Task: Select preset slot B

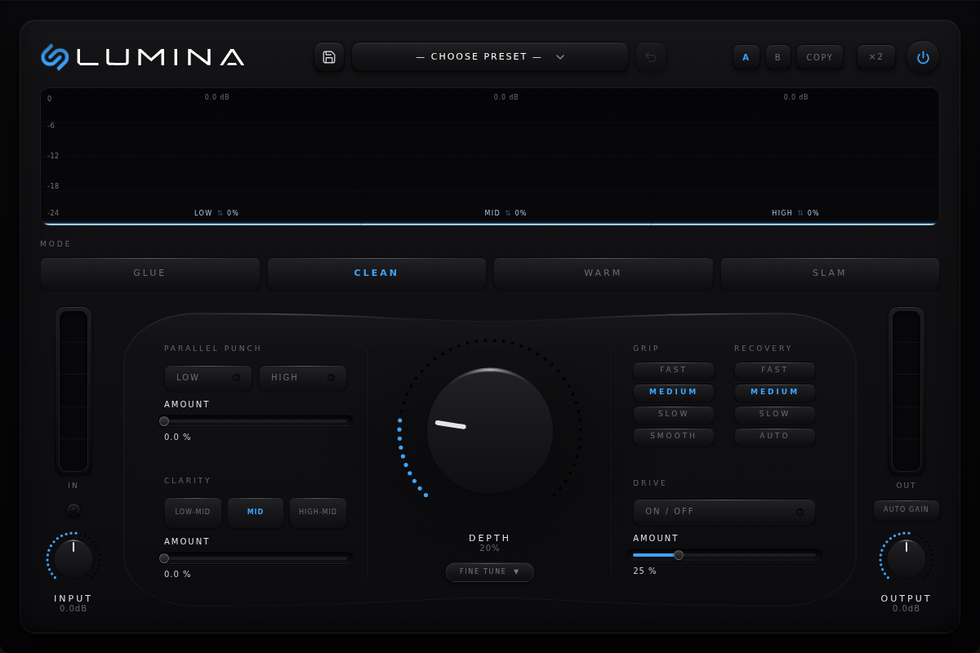Action: coord(777,57)
